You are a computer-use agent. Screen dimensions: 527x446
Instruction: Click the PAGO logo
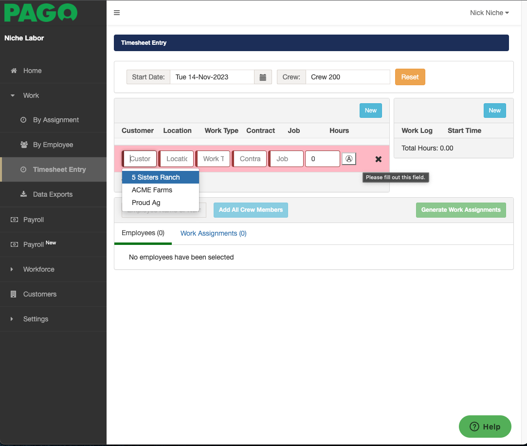(x=40, y=13)
